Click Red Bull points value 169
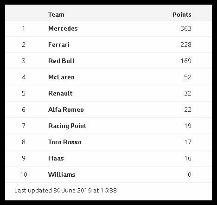The width and height of the screenshot is (217, 205). click(186, 61)
